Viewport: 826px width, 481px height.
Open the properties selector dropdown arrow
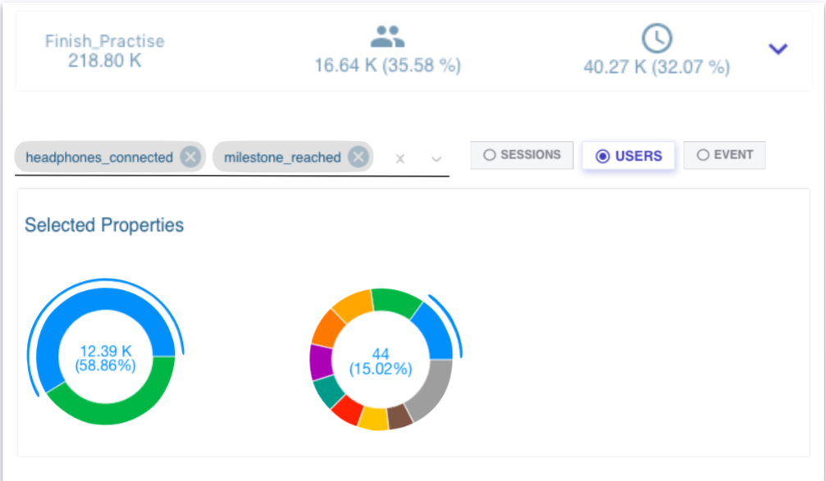click(x=436, y=159)
